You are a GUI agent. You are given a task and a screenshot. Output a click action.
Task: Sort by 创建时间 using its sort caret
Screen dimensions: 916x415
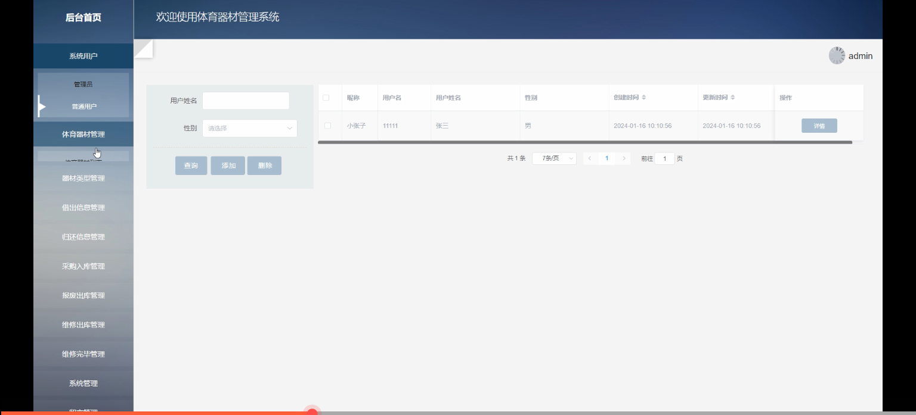(643, 98)
